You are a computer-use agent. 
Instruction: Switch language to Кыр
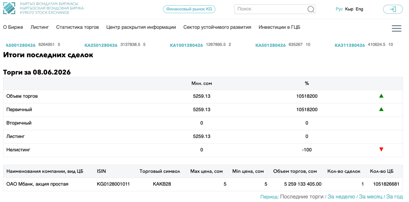click(349, 9)
